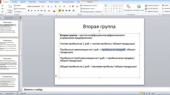This screenshot has height=95, width=170.
Task: Switch to Slide Sorter view
Action: pyautogui.click(x=144, y=93)
